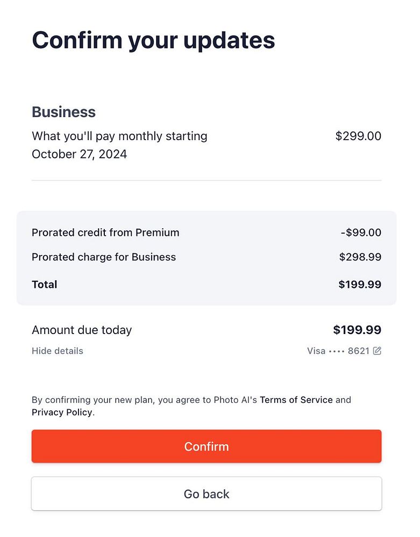The height and width of the screenshot is (537, 420).
Task: Click the Prorated credit from Premium label
Action: point(105,233)
